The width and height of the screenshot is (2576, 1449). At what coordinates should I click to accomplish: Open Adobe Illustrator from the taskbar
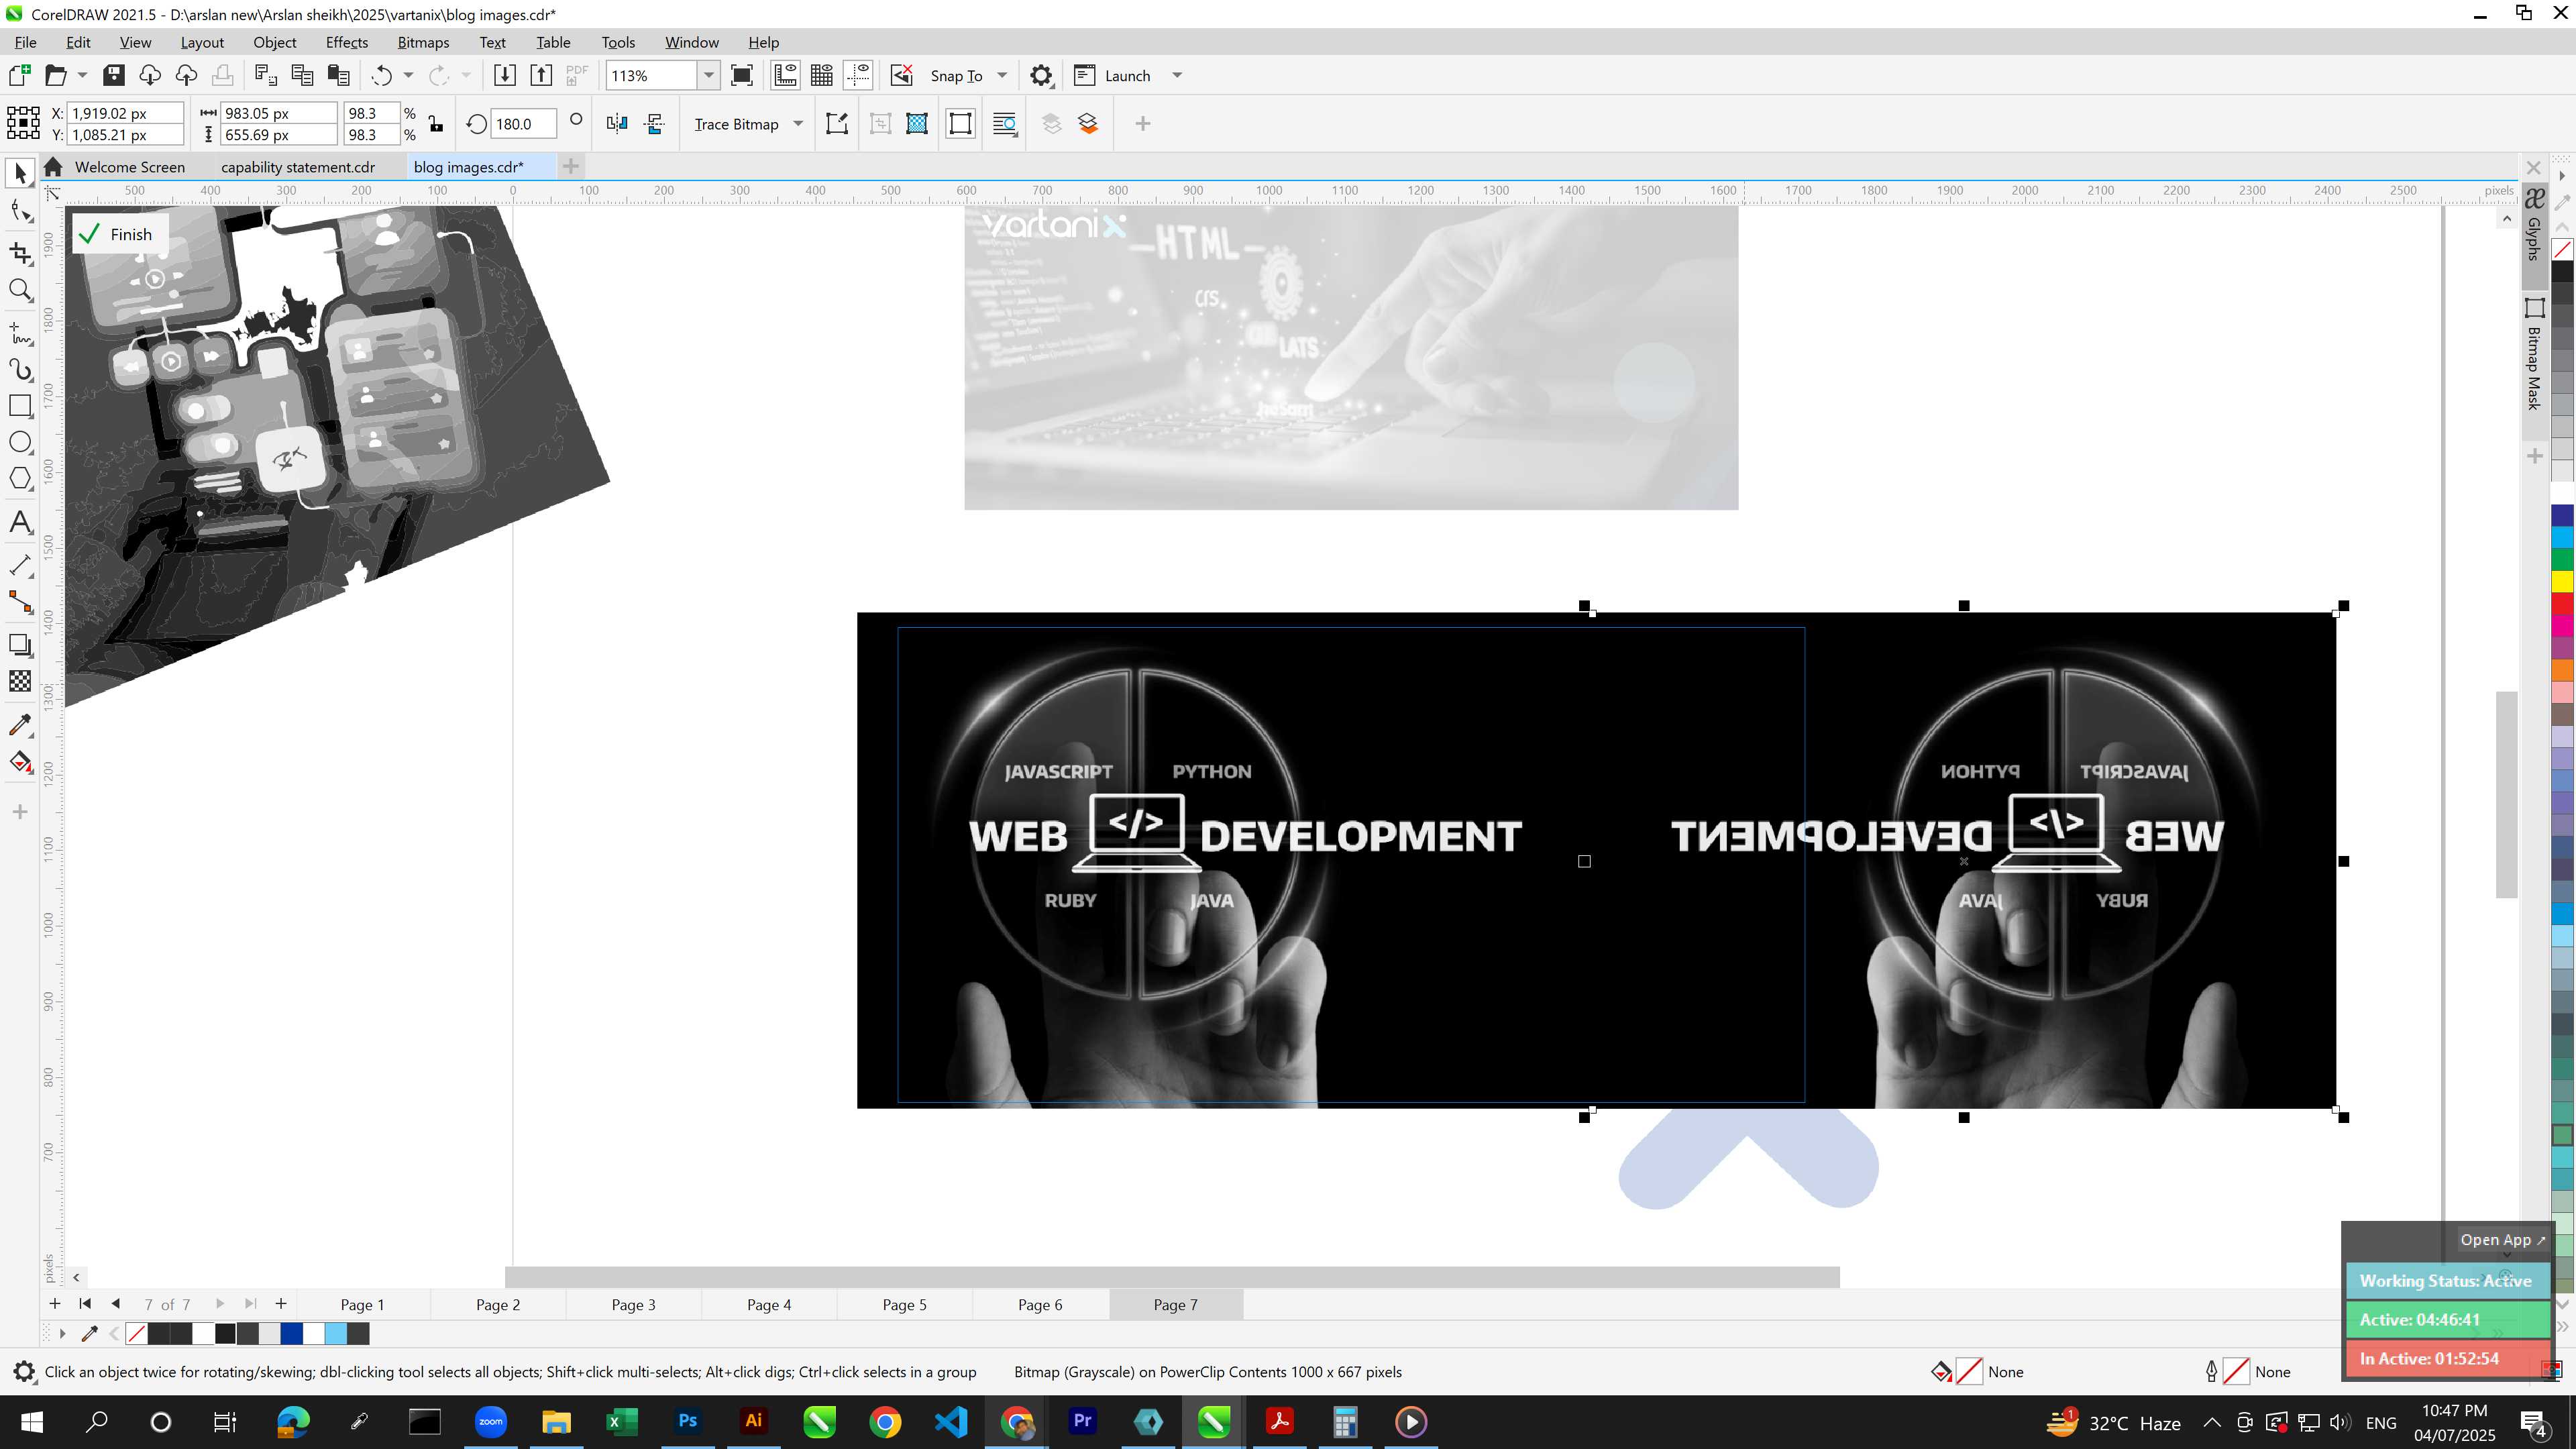pyautogui.click(x=754, y=1422)
